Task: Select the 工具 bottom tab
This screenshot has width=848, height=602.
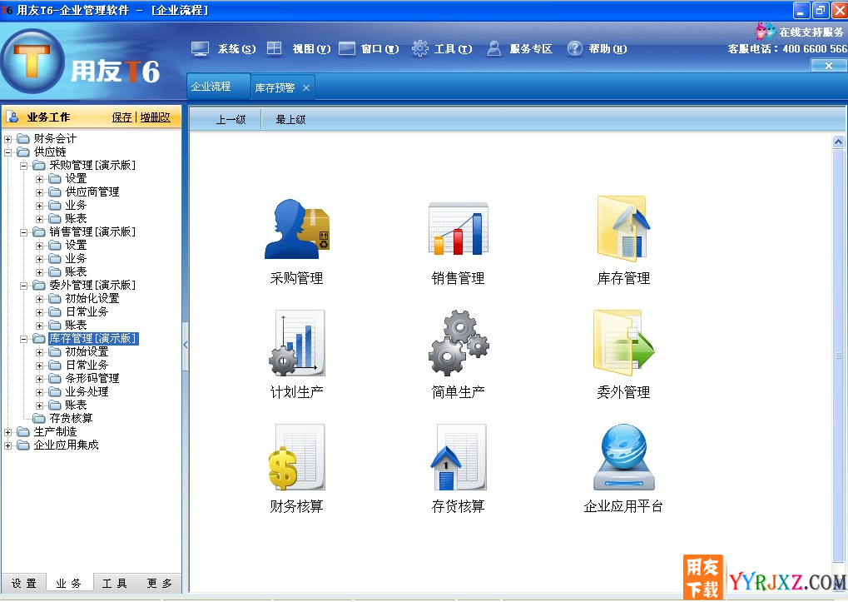Action: pyautogui.click(x=115, y=583)
